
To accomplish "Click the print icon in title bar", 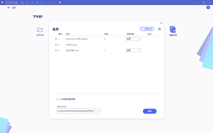I will point(37,2).
